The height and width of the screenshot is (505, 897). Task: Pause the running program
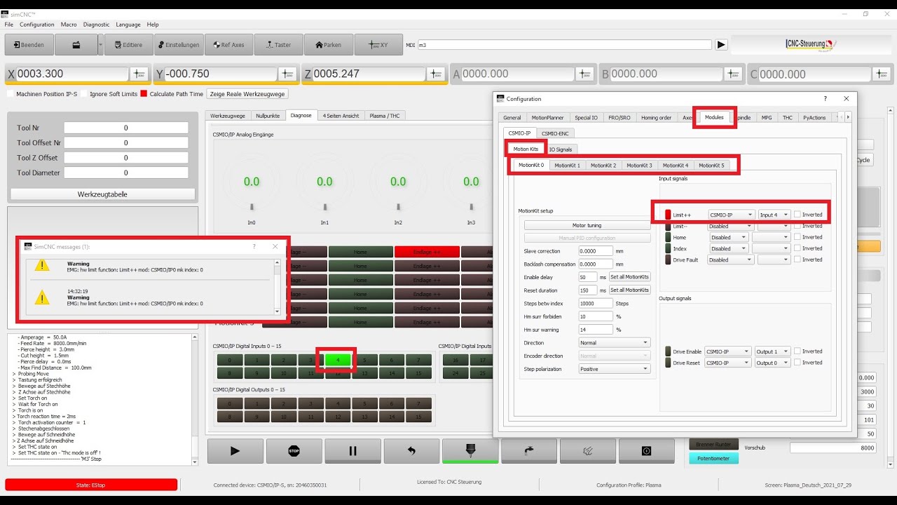point(353,451)
